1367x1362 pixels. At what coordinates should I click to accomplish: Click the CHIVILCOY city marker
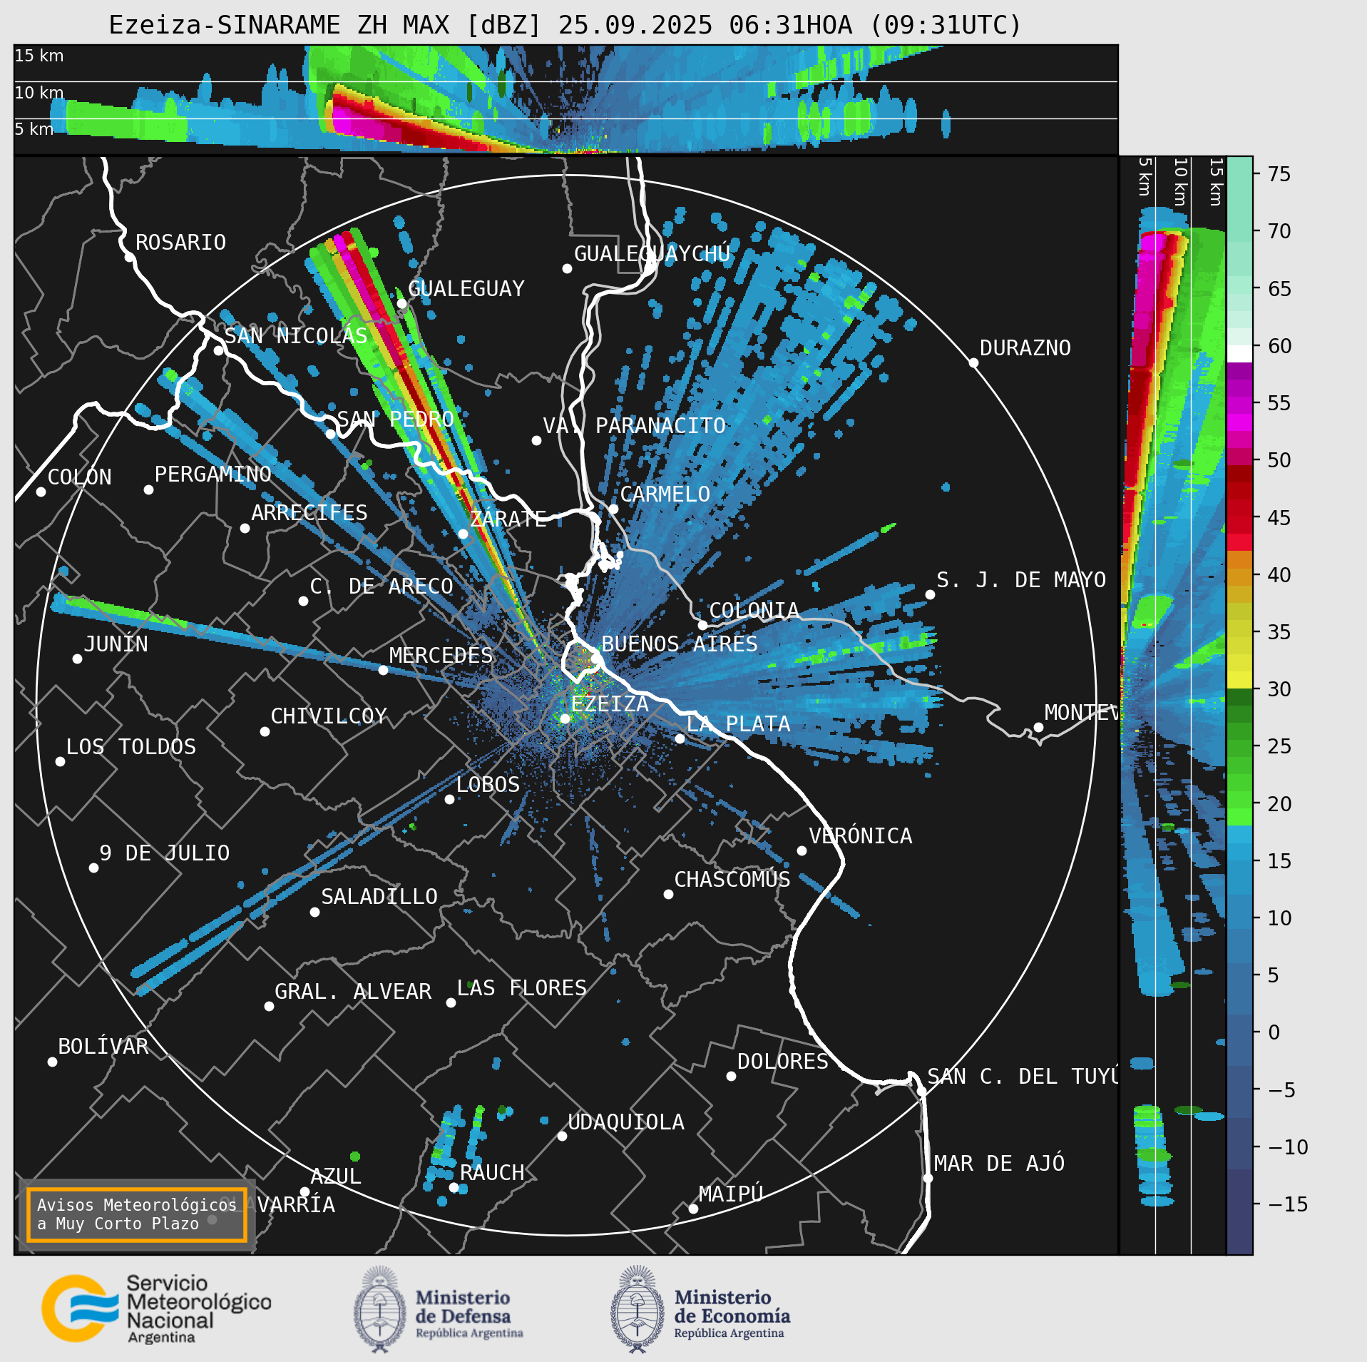(x=265, y=731)
